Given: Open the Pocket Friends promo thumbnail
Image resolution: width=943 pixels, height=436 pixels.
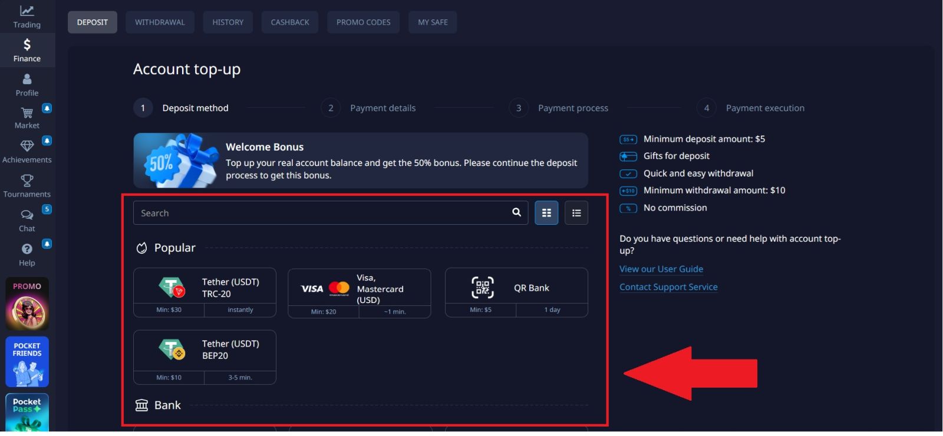Looking at the screenshot, I should click(27, 361).
